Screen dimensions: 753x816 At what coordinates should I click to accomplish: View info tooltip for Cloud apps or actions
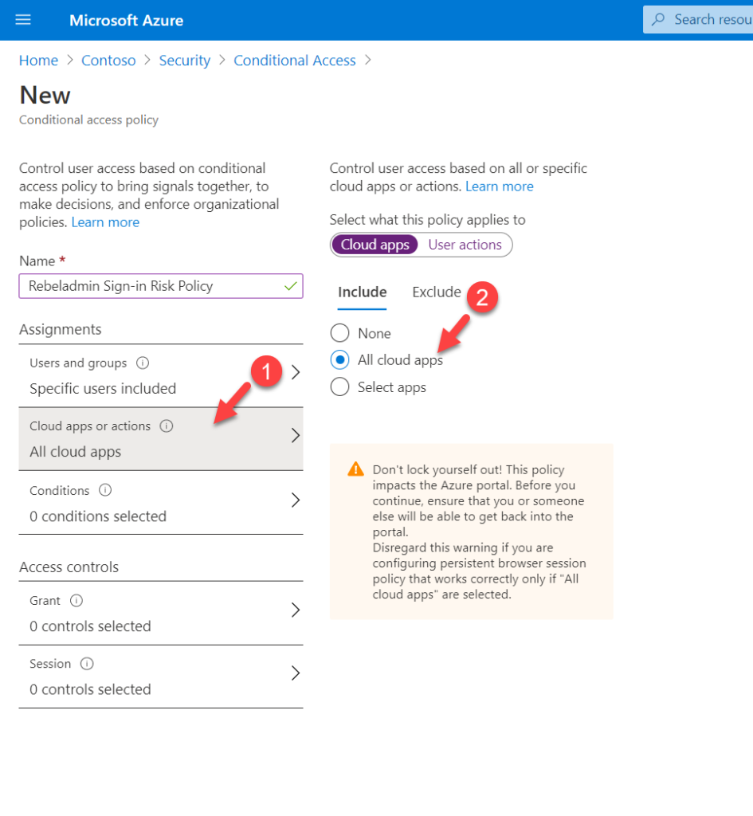tap(167, 426)
